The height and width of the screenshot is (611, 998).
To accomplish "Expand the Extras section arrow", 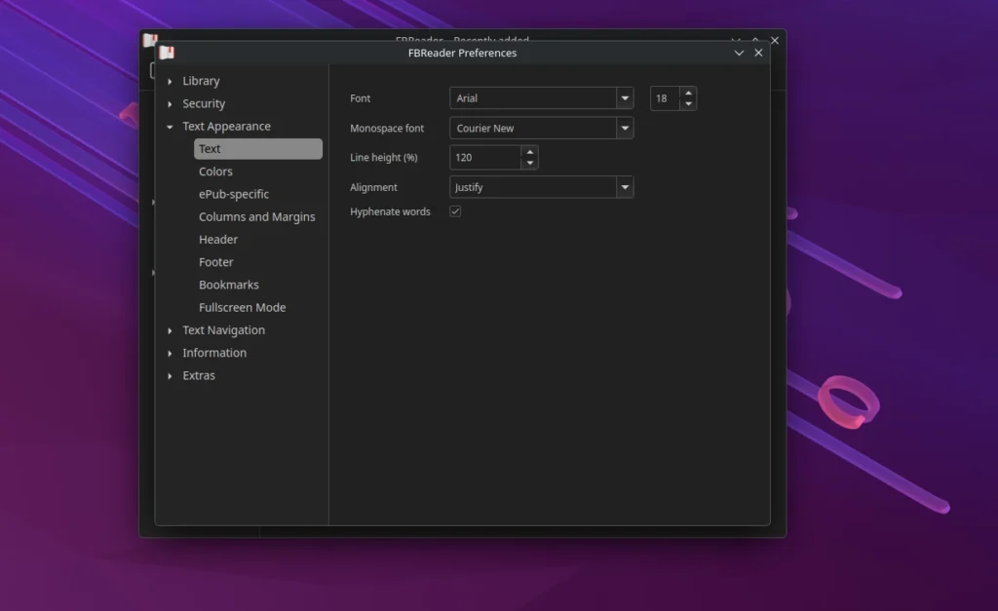I will (x=171, y=376).
